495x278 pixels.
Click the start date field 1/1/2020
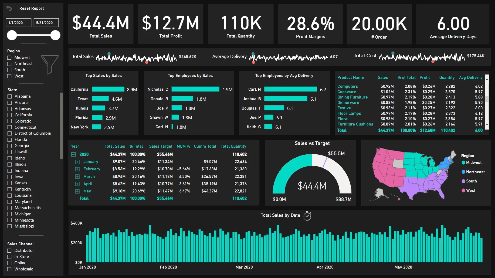tap(18, 23)
